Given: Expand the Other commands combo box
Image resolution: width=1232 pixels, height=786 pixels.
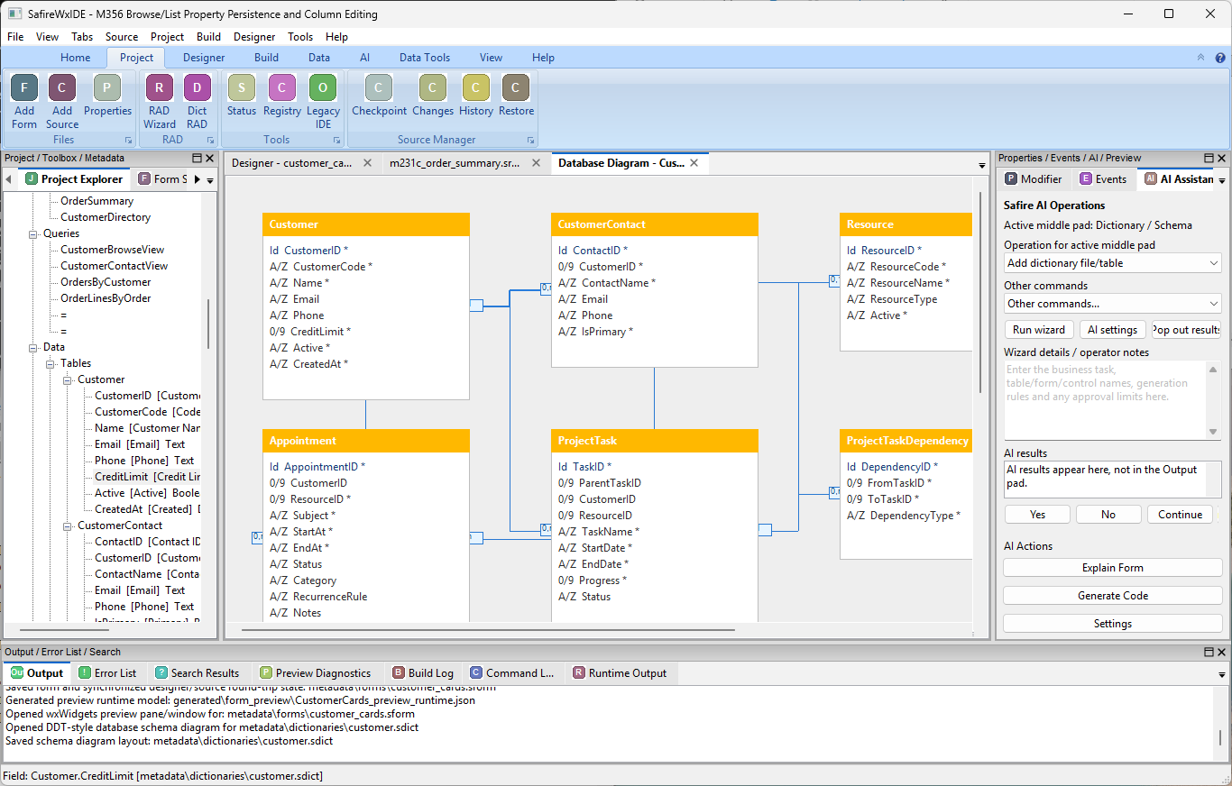Looking at the screenshot, I should click(1113, 304).
